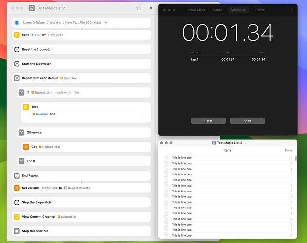
Task: Click the plus button in the Clock window
Action: [x=291, y=10]
